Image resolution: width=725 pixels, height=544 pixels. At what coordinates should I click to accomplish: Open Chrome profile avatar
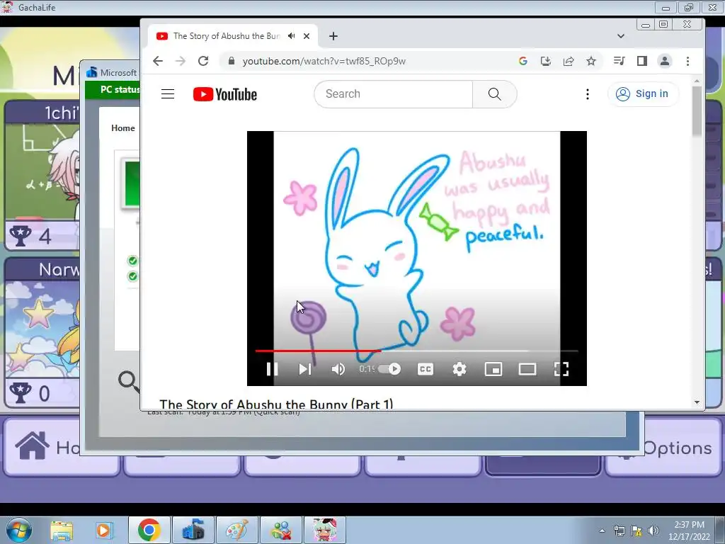click(x=664, y=61)
